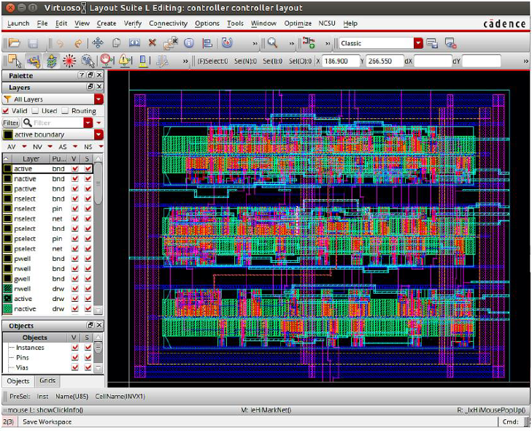Toggle visibility checkbox for Instances object

tap(75, 348)
